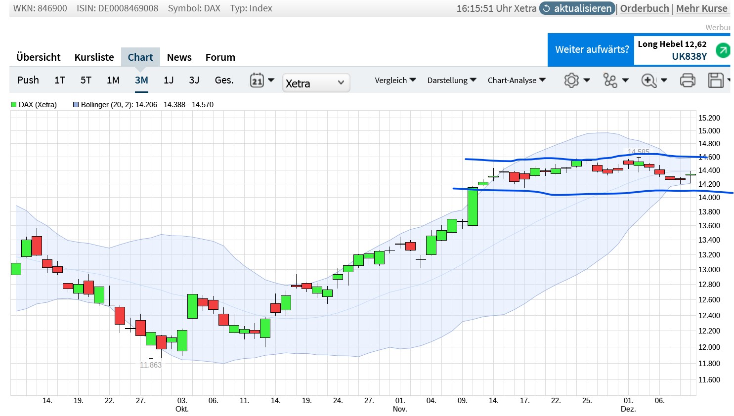
Task: Expand the Chart-Analyse dropdown menu
Action: tap(517, 80)
